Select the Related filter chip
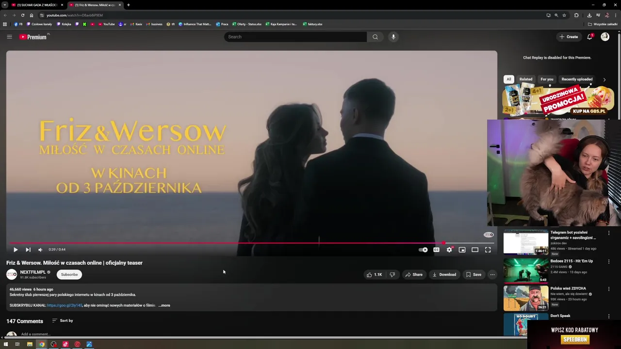The image size is (621, 349). (x=526, y=79)
